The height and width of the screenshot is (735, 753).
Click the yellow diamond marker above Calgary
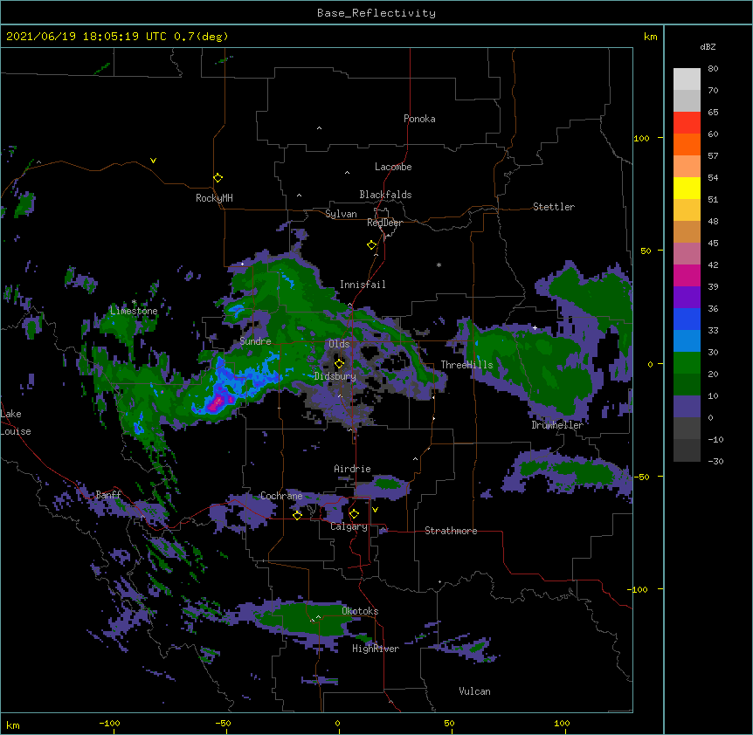[354, 514]
